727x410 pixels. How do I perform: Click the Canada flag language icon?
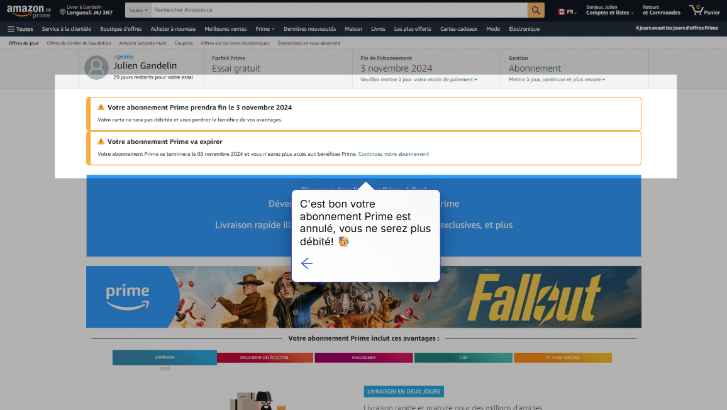tap(562, 11)
